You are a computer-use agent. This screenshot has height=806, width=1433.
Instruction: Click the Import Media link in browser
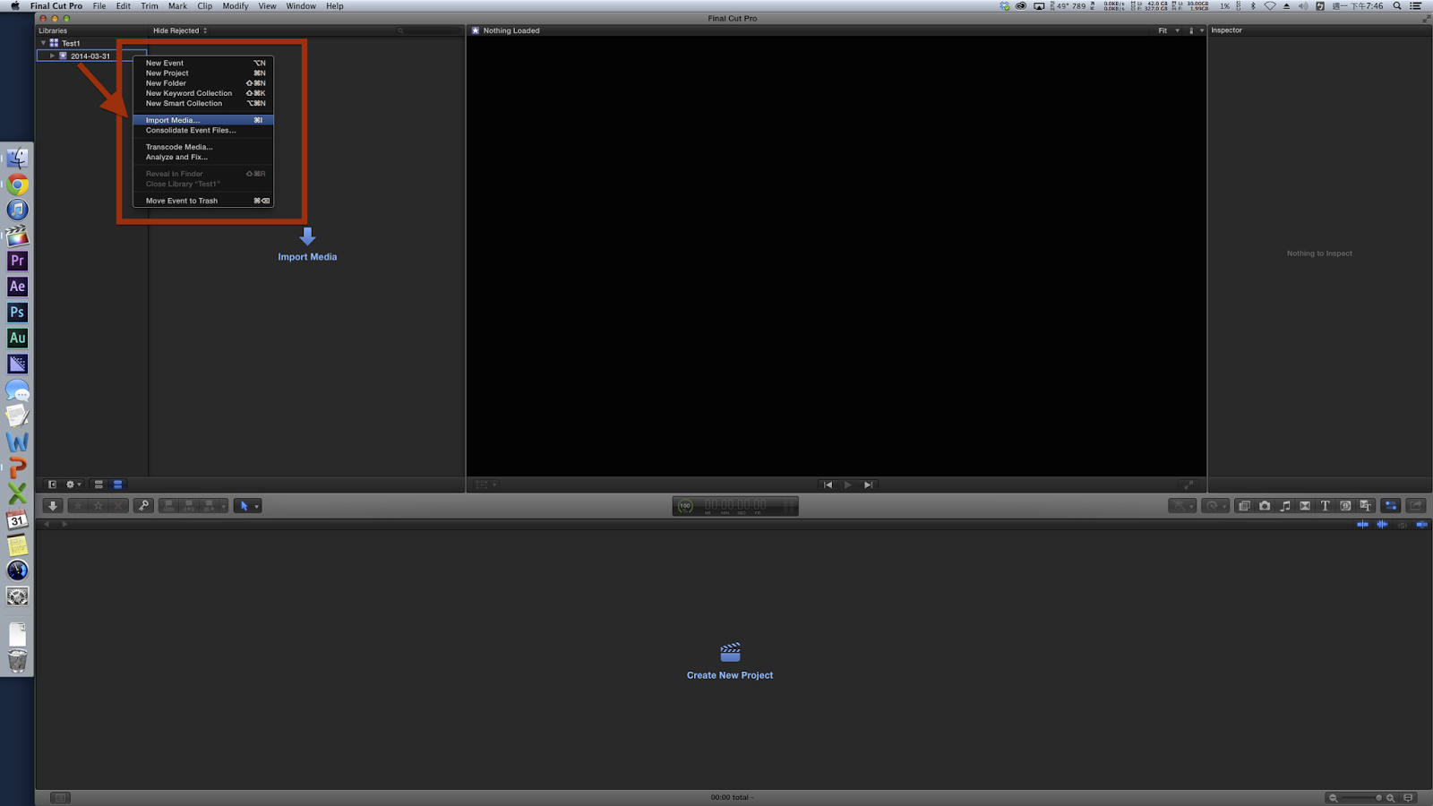(x=307, y=257)
